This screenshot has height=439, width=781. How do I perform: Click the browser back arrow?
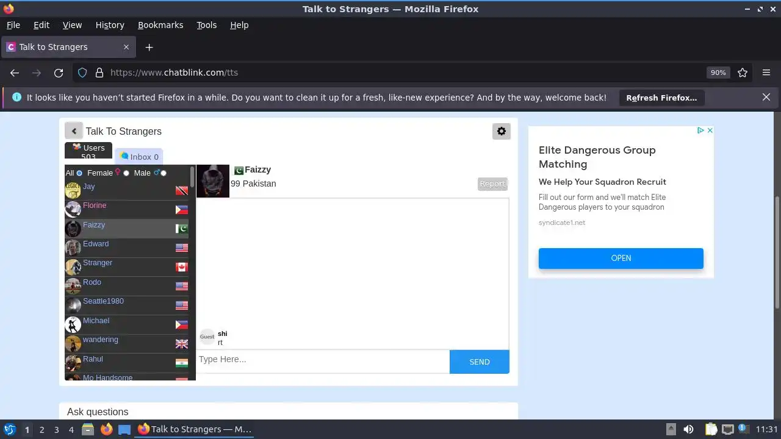[15, 73]
